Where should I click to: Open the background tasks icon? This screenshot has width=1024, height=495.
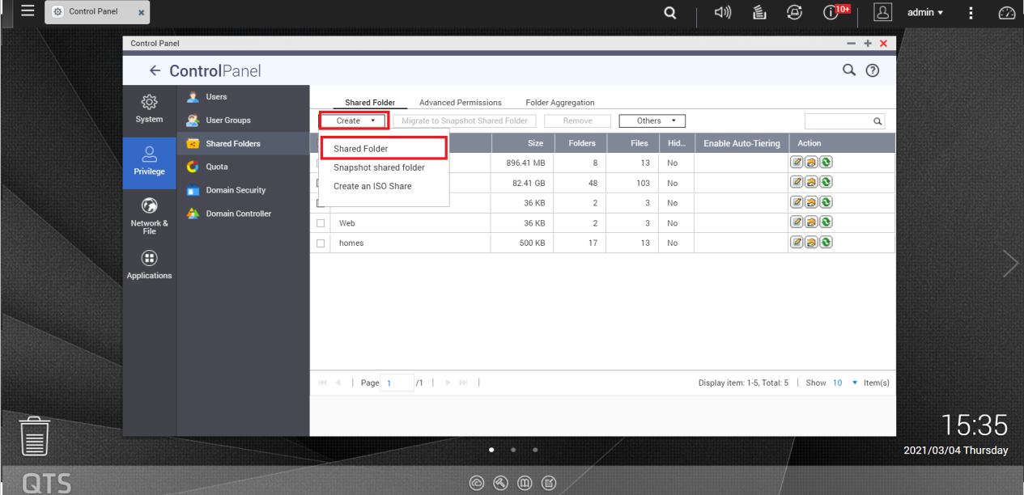[758, 12]
